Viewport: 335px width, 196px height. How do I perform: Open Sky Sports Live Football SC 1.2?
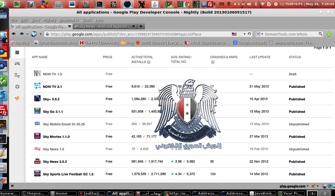(68, 174)
